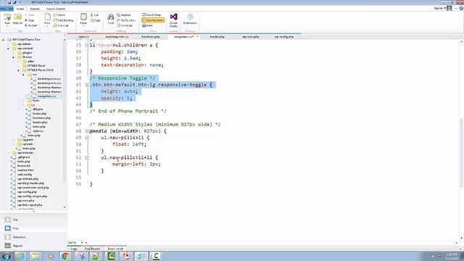Click the Publish ribbon button

tap(17, 20)
